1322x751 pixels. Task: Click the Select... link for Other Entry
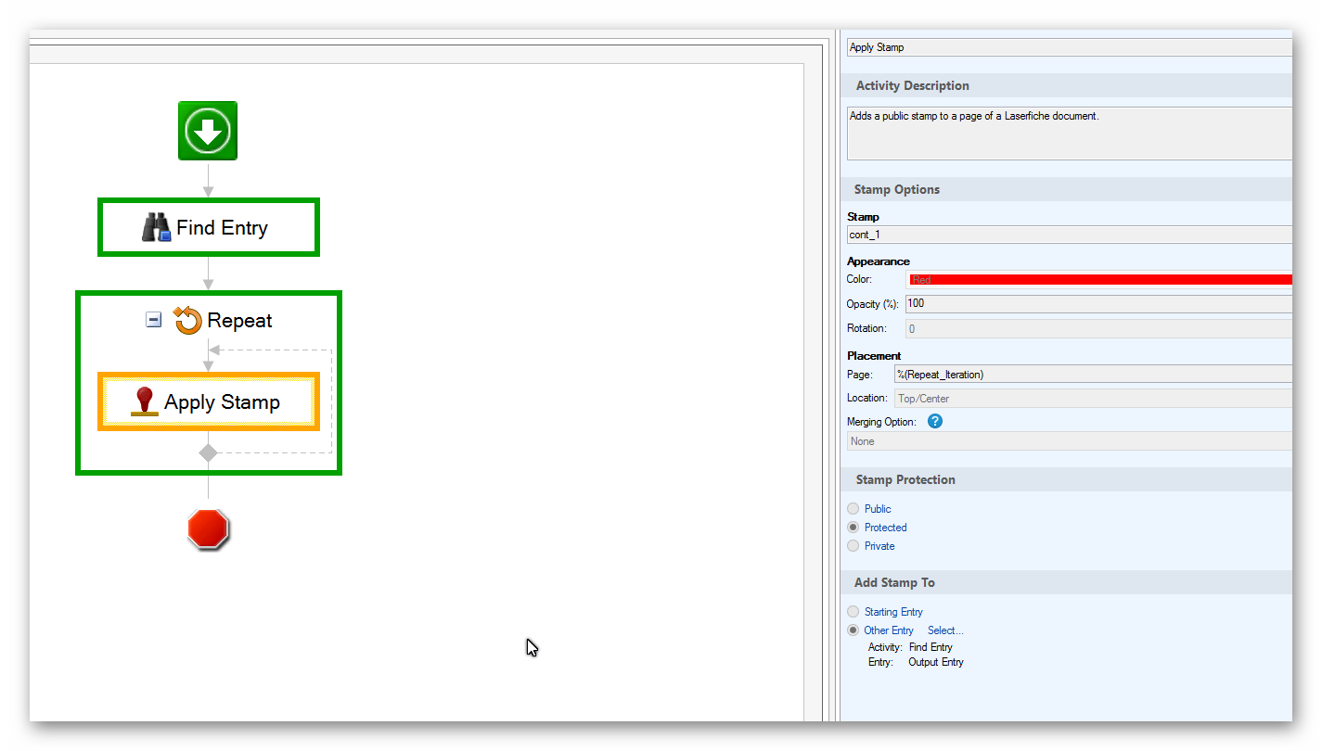(945, 630)
